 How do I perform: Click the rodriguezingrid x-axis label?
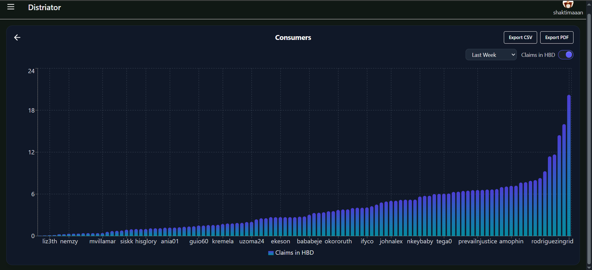[x=552, y=242]
